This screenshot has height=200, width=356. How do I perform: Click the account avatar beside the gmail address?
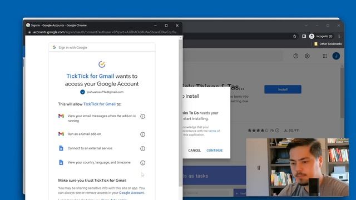click(82, 92)
